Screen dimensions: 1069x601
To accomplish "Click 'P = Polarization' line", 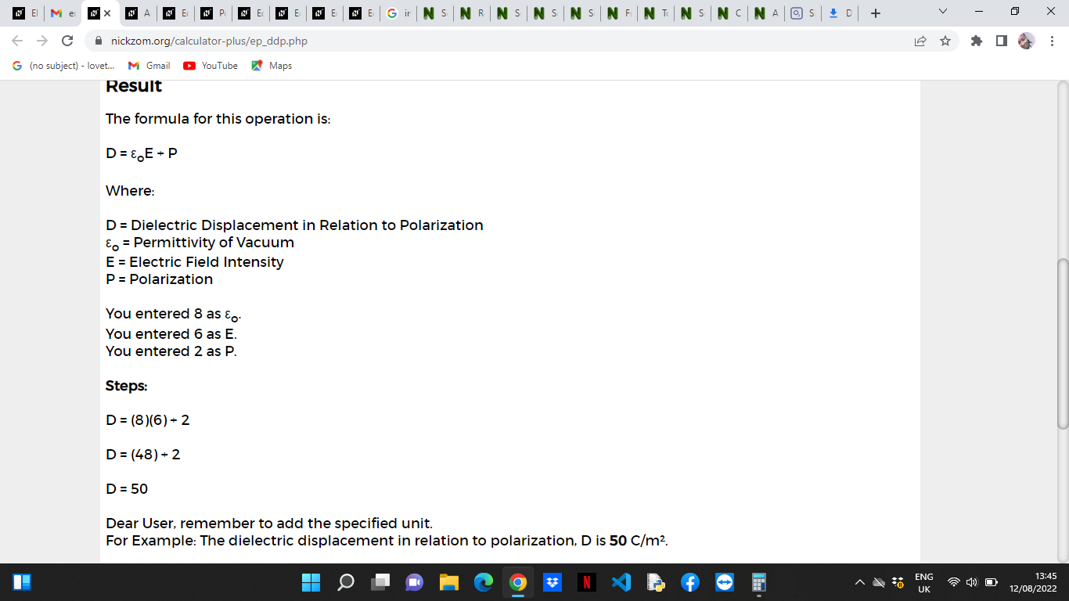I will pos(159,279).
